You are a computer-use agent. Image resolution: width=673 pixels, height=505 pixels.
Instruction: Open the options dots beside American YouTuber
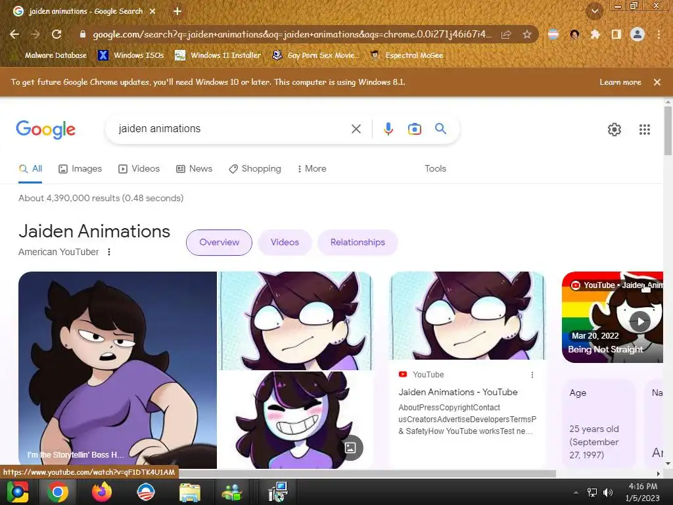pyautogui.click(x=109, y=252)
